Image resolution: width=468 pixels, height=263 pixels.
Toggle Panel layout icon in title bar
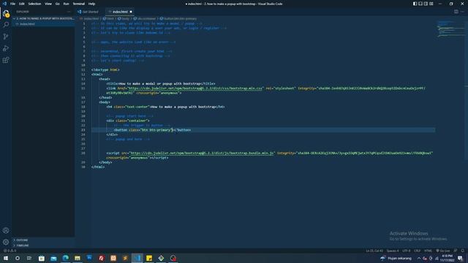420,4
